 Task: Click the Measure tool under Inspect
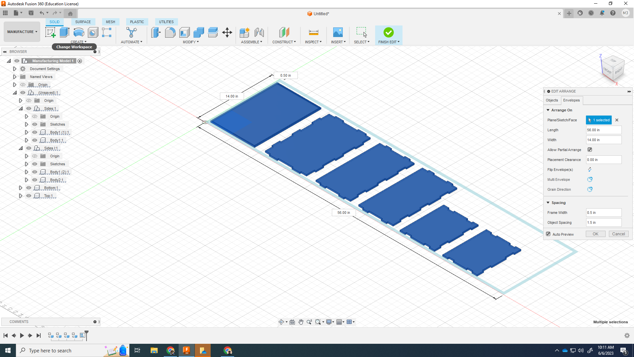click(313, 32)
